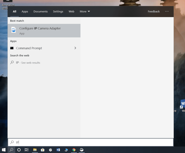The height and width of the screenshot is (153, 185).
Task: Select the Annotation 2019 desktop file
Action: click(8, 5)
